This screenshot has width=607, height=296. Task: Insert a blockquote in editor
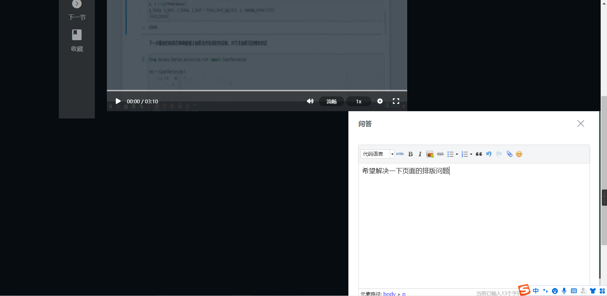click(479, 154)
